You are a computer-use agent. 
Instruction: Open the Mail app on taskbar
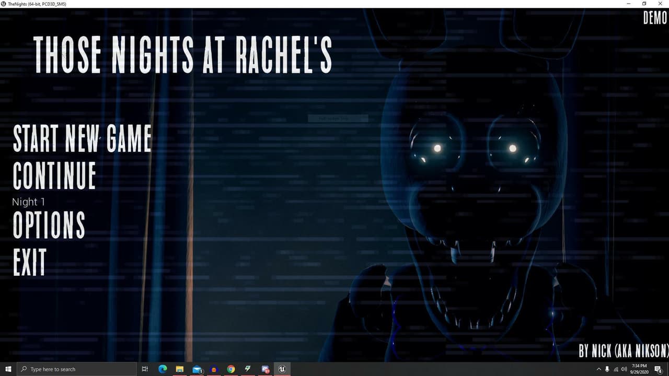(x=197, y=369)
